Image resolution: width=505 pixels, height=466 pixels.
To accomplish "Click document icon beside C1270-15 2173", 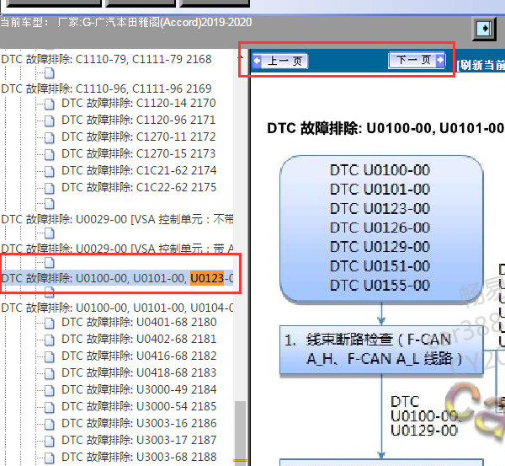I will 50,154.
